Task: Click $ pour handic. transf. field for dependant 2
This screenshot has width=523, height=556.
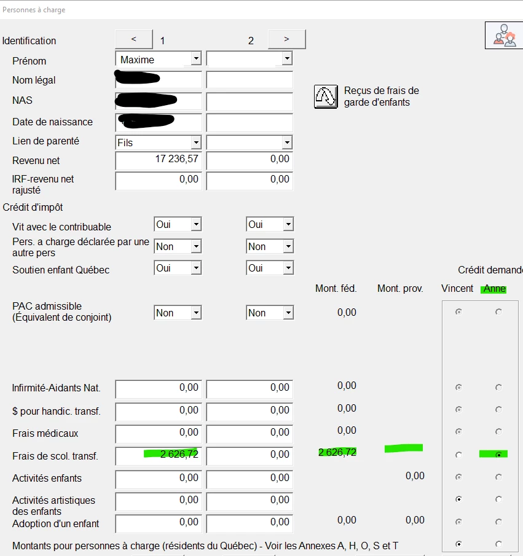Action: click(x=250, y=412)
